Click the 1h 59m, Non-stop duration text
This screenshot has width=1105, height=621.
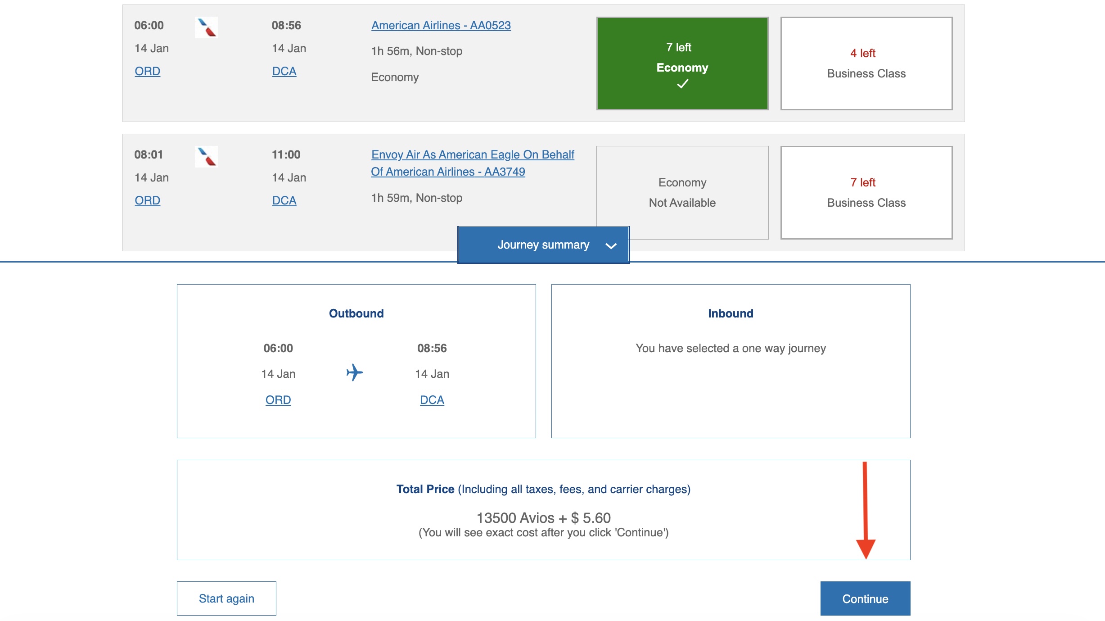pos(417,198)
